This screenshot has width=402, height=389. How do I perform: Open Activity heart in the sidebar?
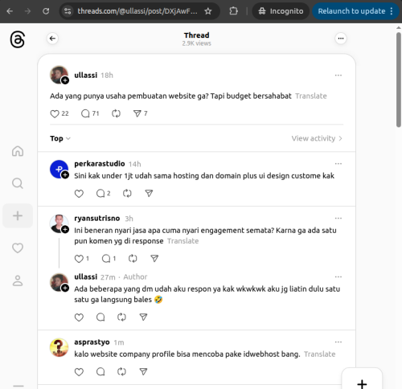click(18, 248)
